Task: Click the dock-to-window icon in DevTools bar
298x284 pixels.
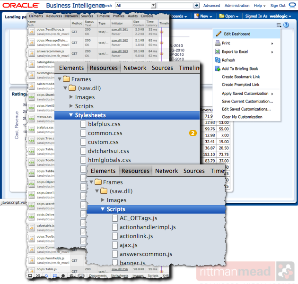Action: click(x=30, y=275)
